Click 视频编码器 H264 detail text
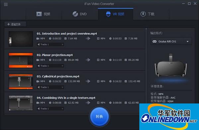Screen dimensions: 199x130 pos(162,101)
